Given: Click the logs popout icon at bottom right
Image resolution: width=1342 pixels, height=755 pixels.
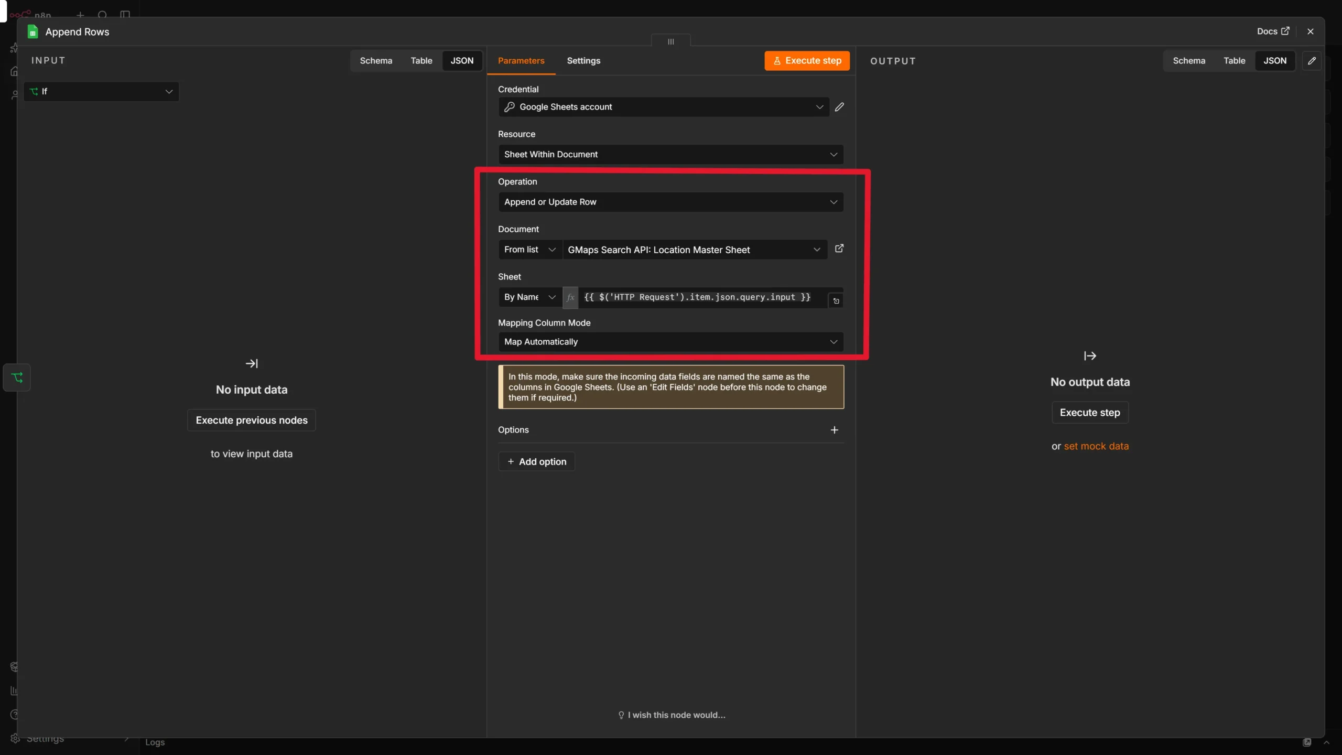Looking at the screenshot, I should click(1307, 742).
